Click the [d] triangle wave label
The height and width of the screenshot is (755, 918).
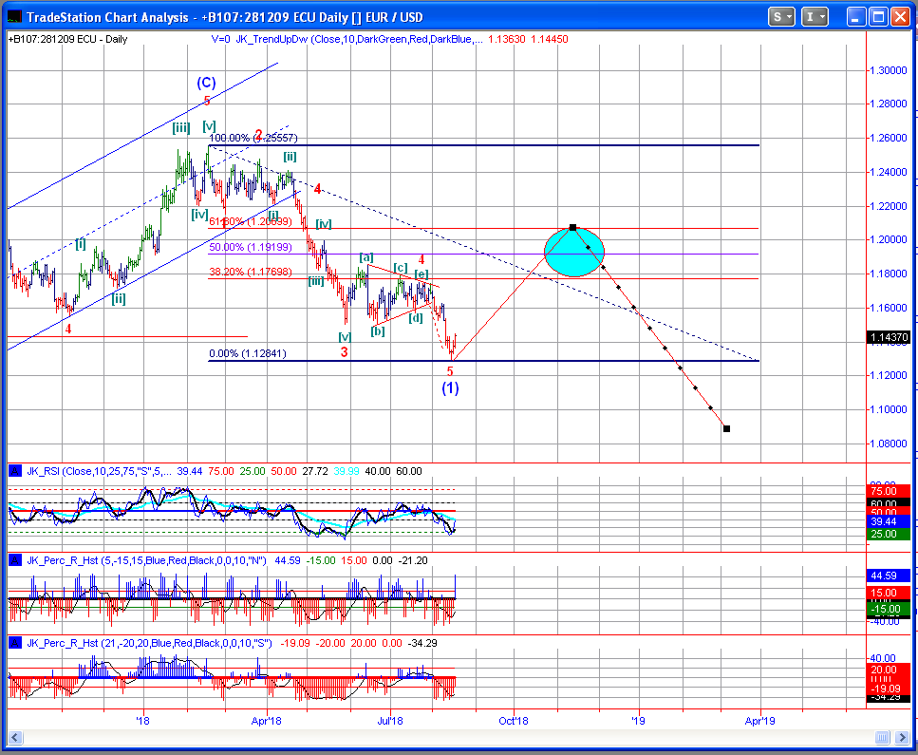(x=416, y=319)
